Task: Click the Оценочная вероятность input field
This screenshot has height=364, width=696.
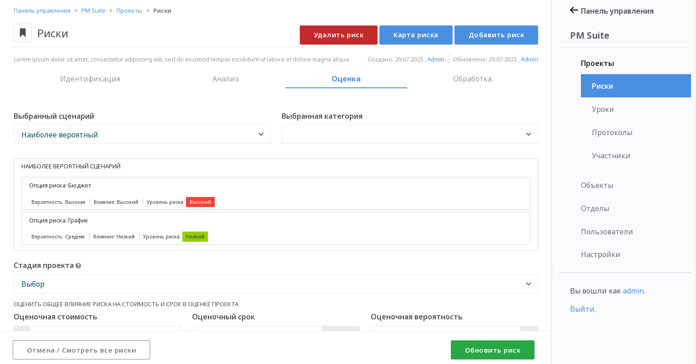Action: (446, 329)
